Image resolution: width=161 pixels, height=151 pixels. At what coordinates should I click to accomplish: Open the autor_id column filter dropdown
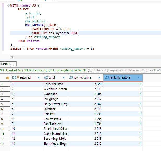(39, 78)
